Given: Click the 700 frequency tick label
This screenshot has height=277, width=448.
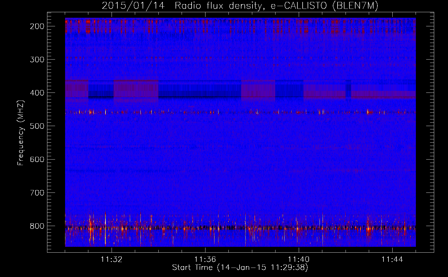Looking at the screenshot, I should click(x=37, y=193).
